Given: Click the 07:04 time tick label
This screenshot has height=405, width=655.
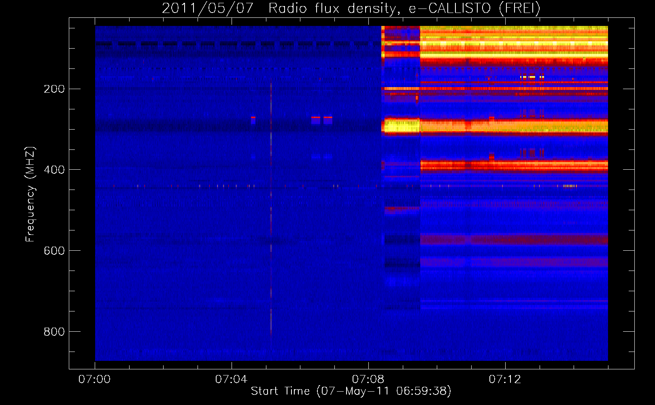Looking at the screenshot, I should pyautogui.click(x=231, y=379).
